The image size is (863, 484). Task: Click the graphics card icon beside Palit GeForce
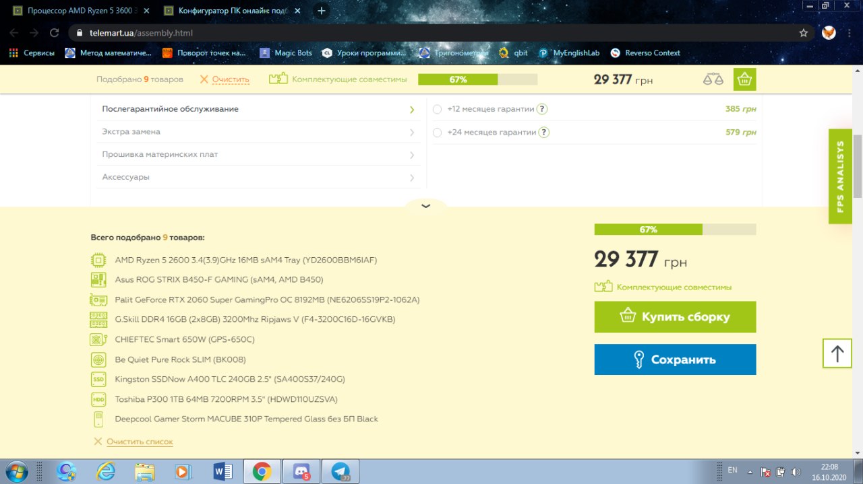[x=98, y=300]
